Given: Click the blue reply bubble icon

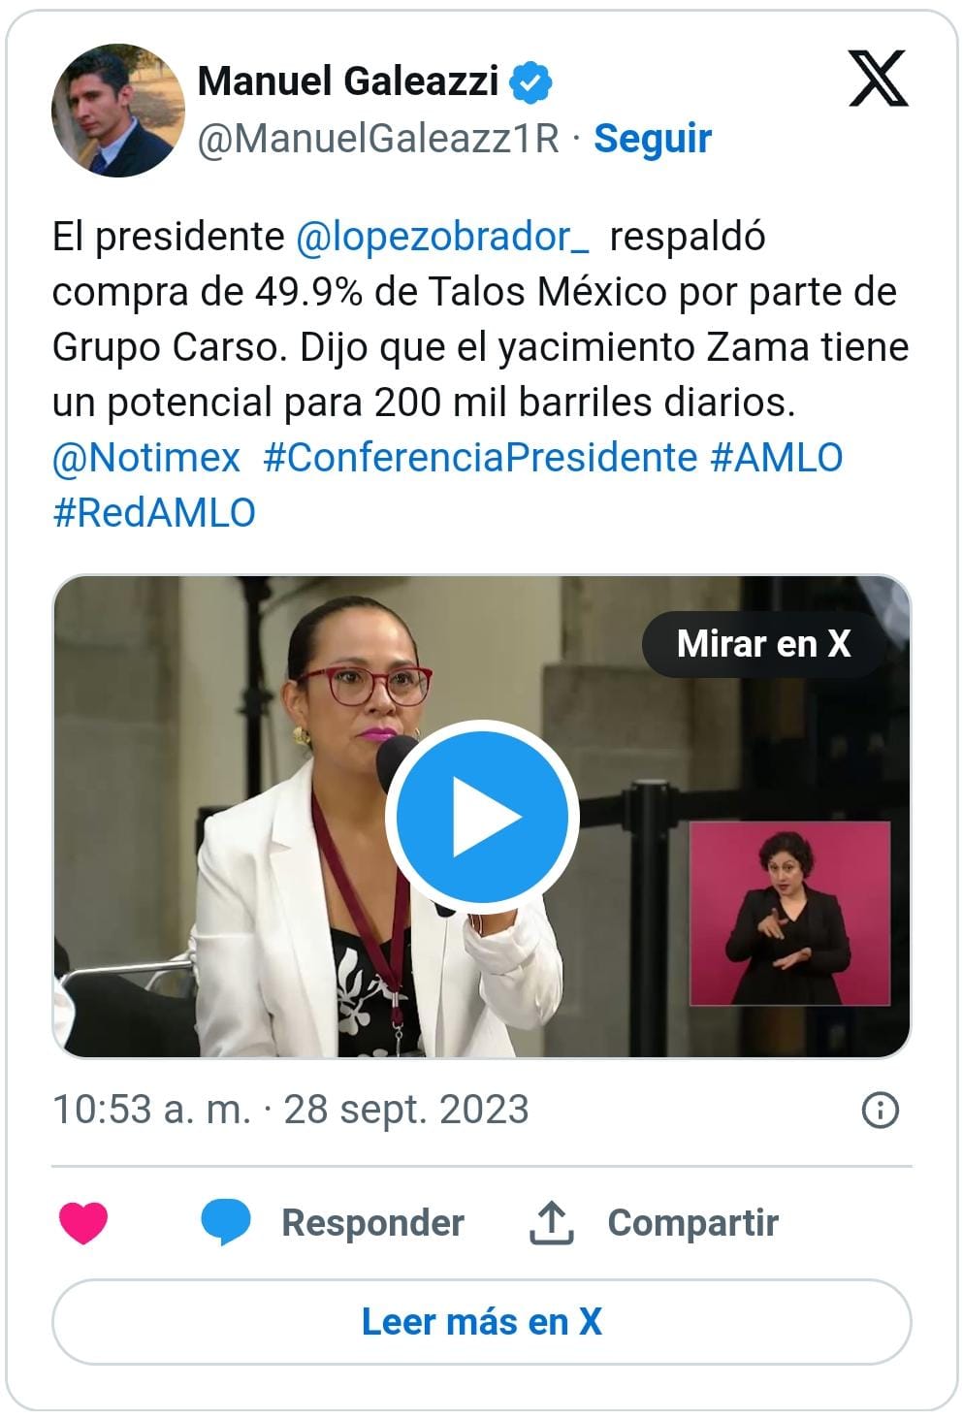Looking at the screenshot, I should pyautogui.click(x=226, y=1222).
